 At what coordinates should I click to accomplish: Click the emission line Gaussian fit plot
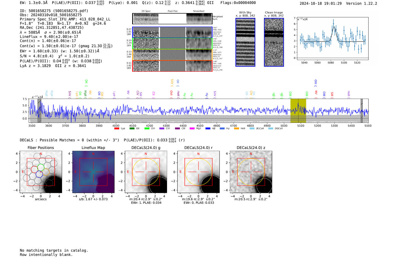pyautogui.click(x=332, y=39)
